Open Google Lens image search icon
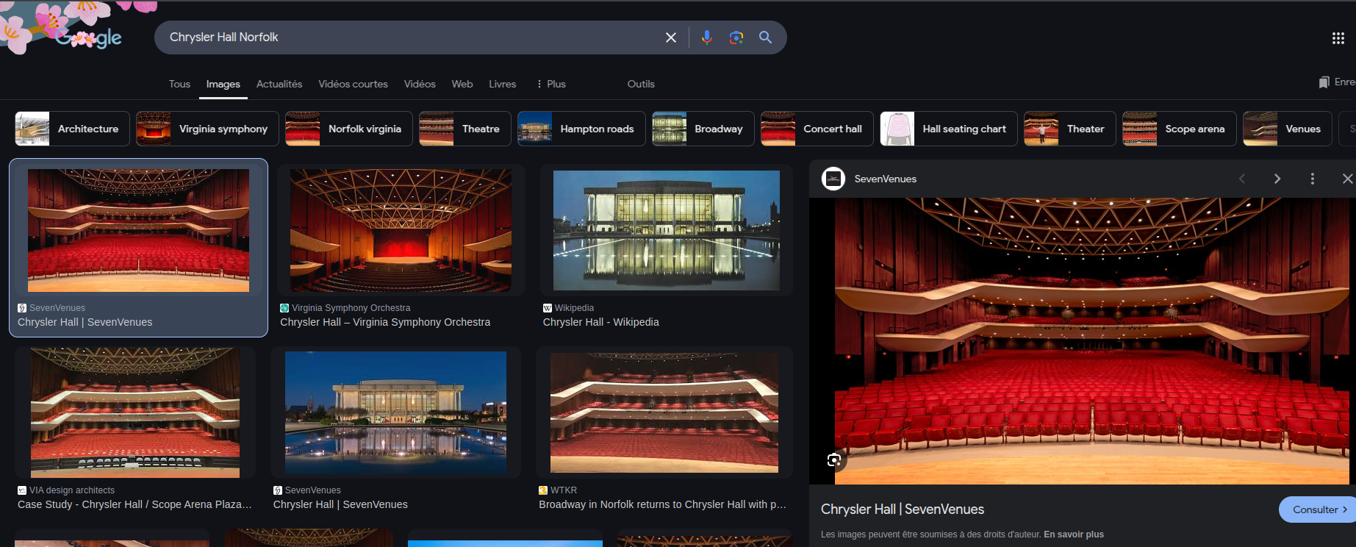1356x547 pixels. tap(736, 37)
